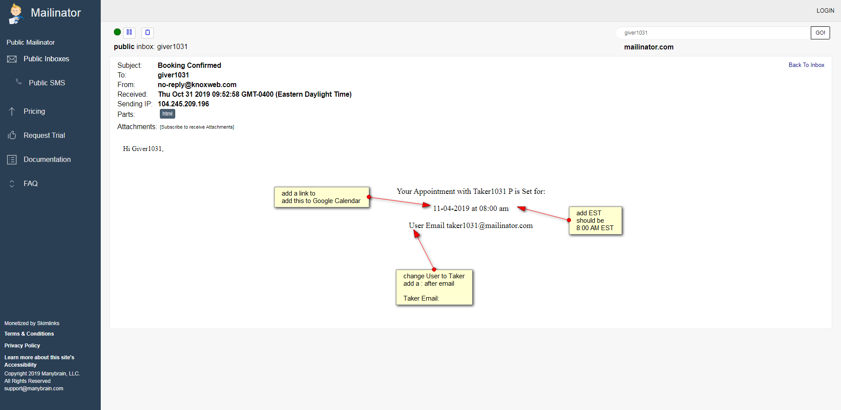Viewport: 841px width, 410px height.
Task: Click the LOGIN link
Action: click(x=825, y=11)
